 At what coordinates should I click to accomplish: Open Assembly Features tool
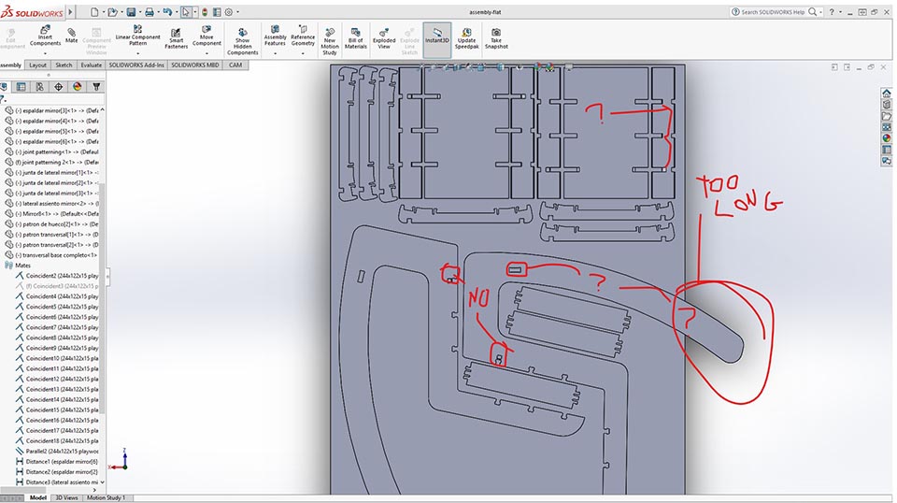click(275, 36)
